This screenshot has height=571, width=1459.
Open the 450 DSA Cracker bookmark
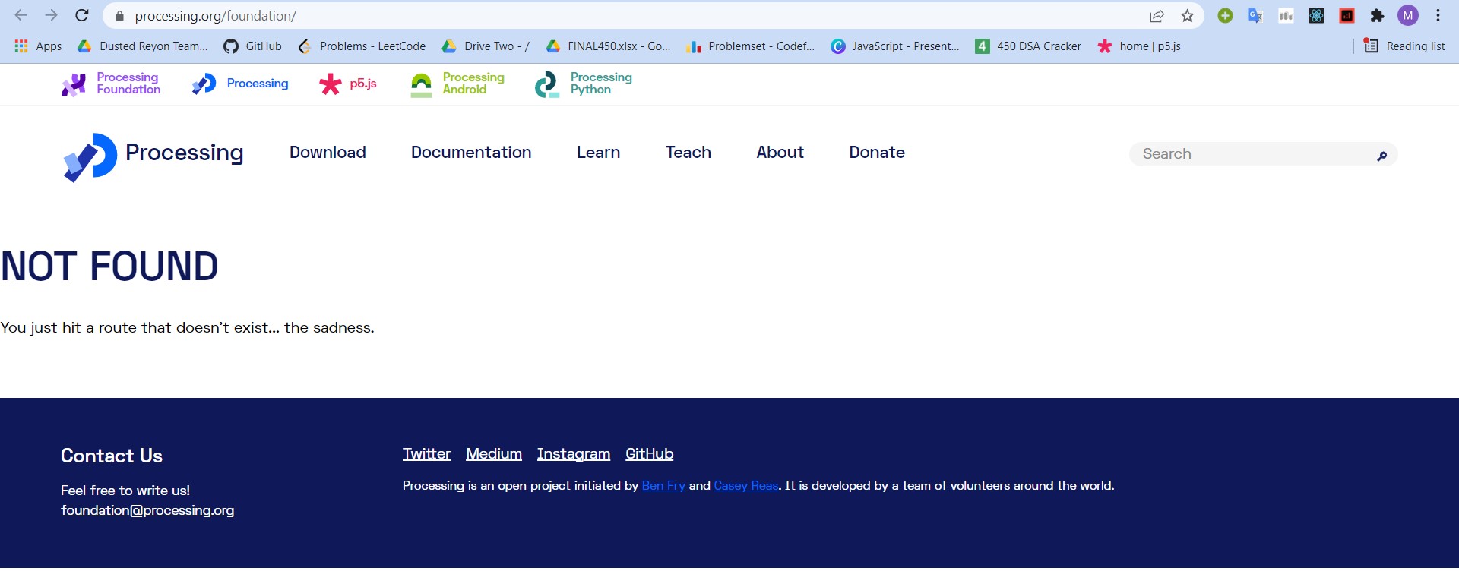(1028, 46)
